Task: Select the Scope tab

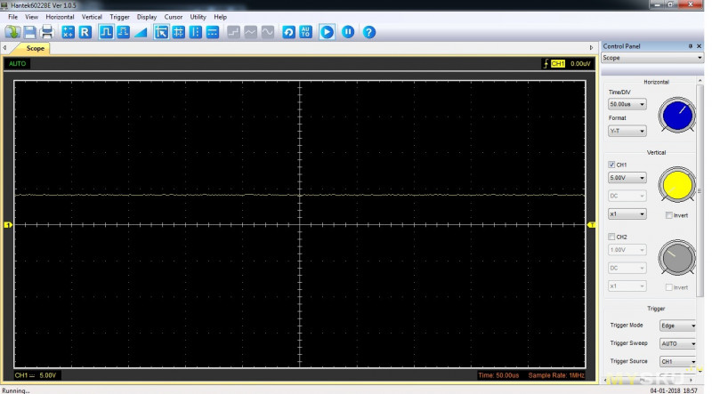Action: pos(35,48)
